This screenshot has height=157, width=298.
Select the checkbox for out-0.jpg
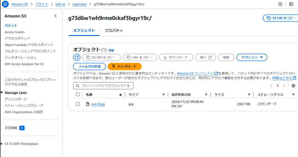click(78, 104)
